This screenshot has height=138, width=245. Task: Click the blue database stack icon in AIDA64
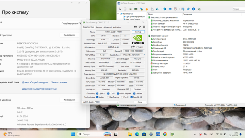[170, 9]
